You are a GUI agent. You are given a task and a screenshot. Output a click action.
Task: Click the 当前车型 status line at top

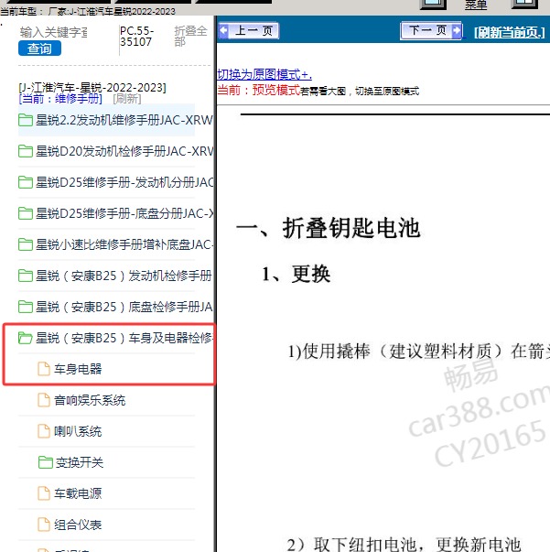click(88, 12)
